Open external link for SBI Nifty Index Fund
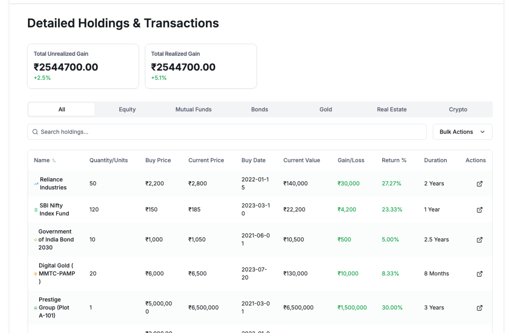 coord(479,210)
